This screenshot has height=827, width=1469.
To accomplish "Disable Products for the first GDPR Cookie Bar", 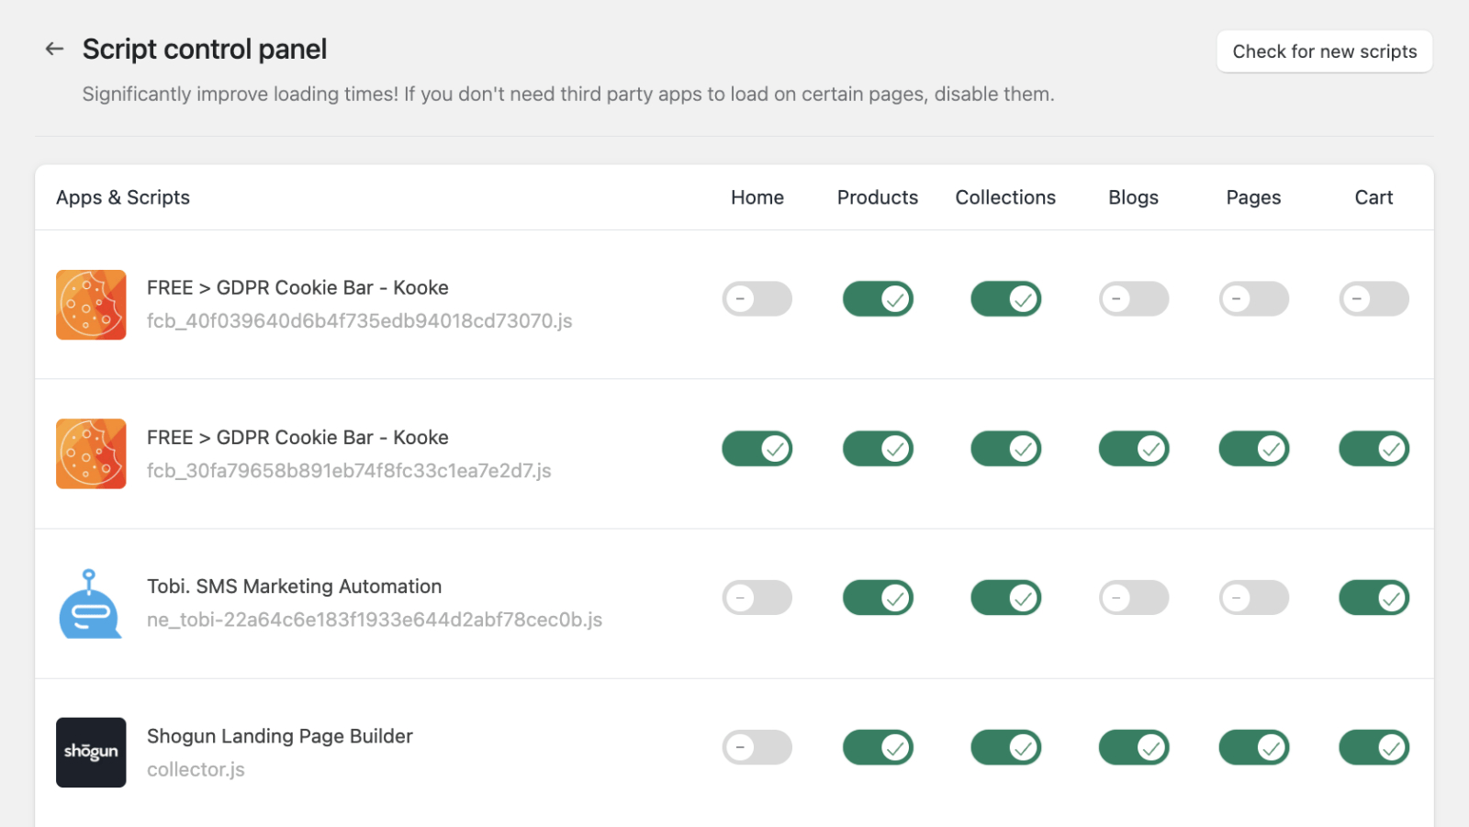I will pos(878,298).
